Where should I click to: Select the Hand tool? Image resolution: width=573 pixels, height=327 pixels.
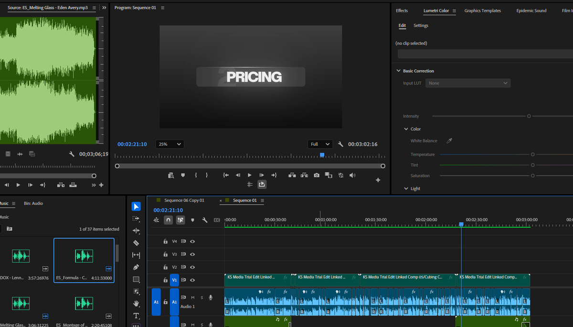pos(136,304)
